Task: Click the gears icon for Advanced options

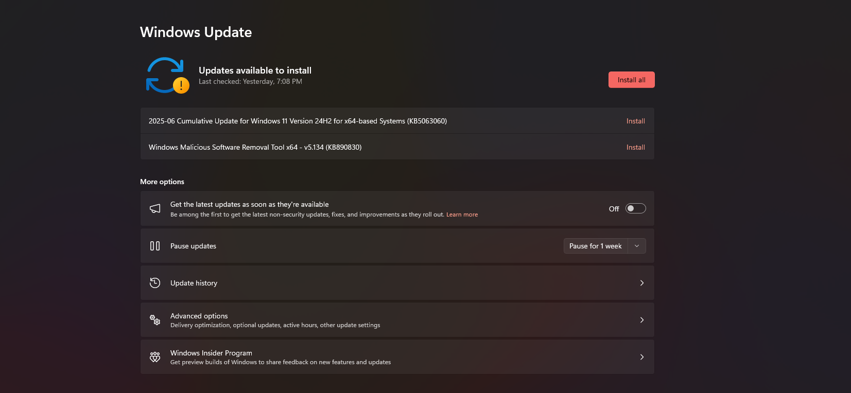Action: [x=155, y=320]
